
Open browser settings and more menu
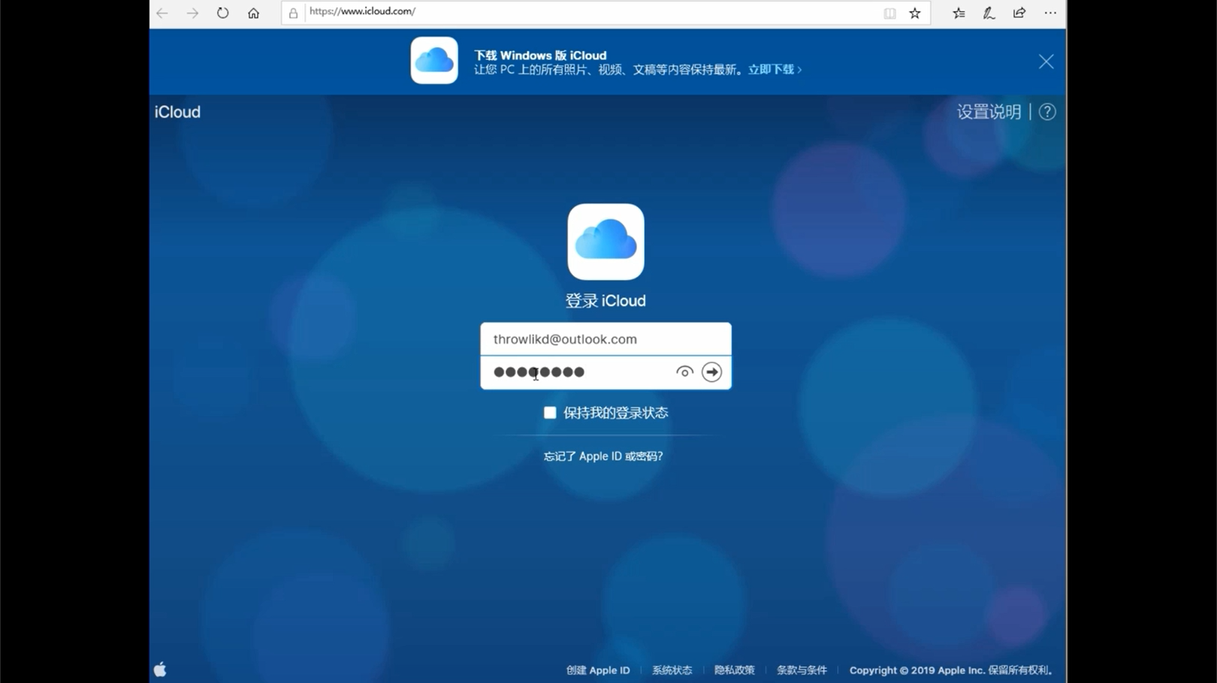click(1050, 13)
